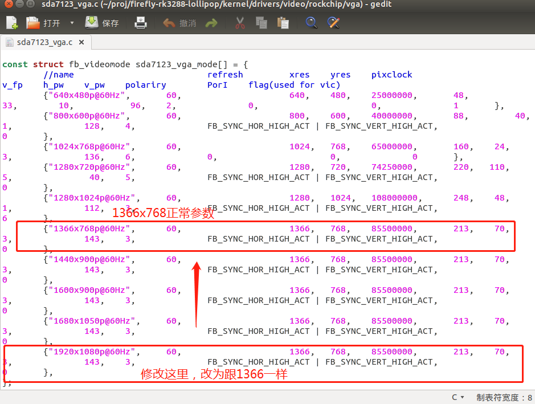Click the "1600x900p@60Hz" string
Image resolution: width=535 pixels, height=404 pixels.
pos(89,289)
